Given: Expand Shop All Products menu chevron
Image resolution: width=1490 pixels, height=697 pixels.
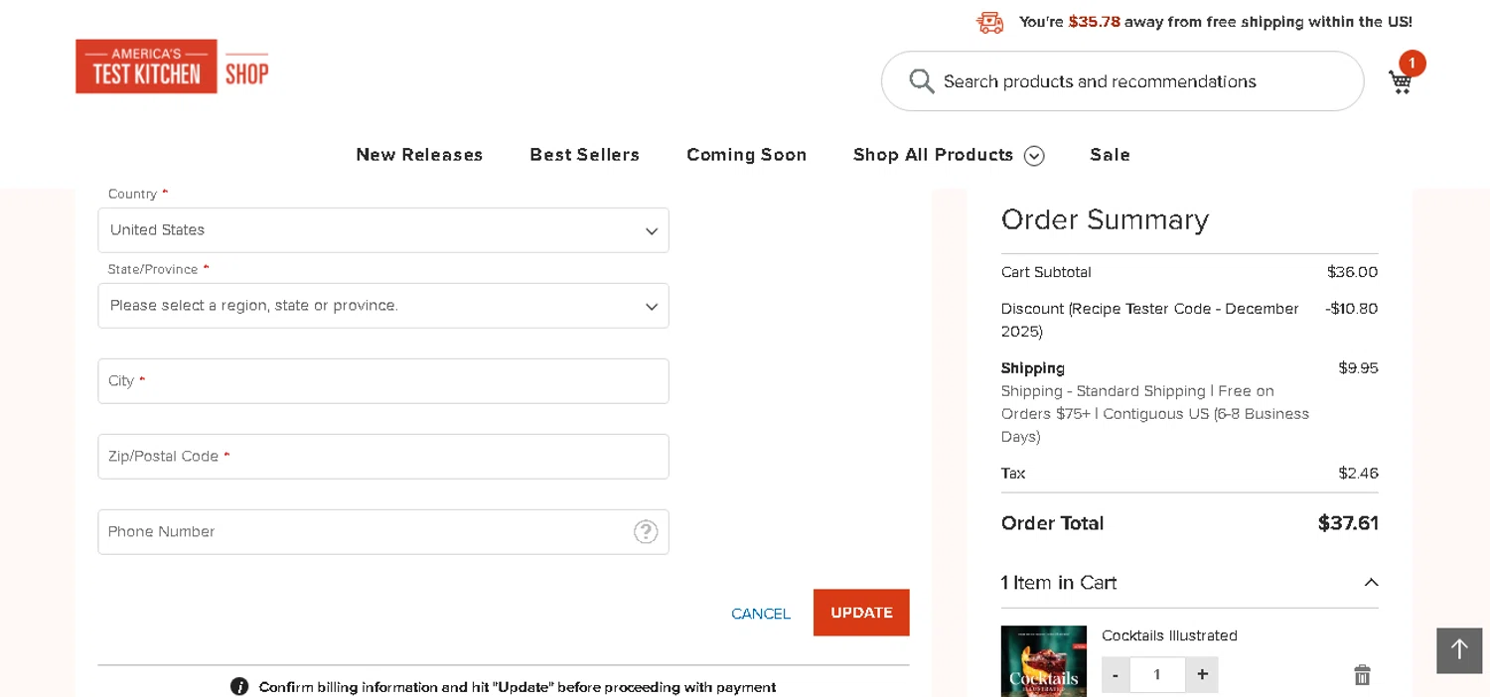Looking at the screenshot, I should pos(1034,156).
